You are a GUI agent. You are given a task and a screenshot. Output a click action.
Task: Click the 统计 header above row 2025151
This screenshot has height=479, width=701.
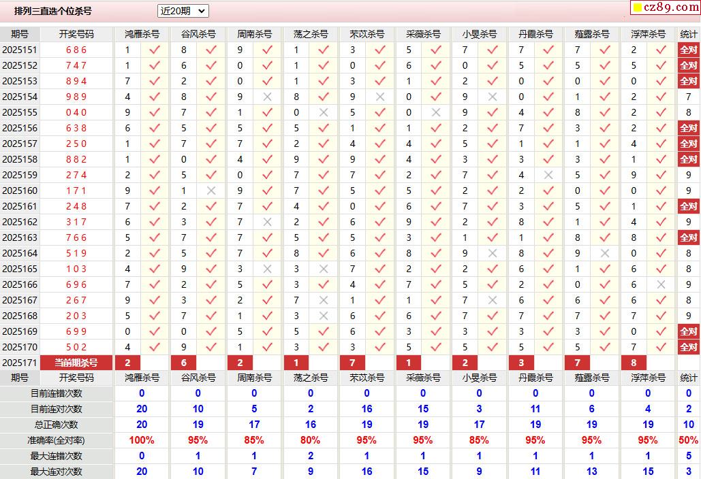click(689, 34)
